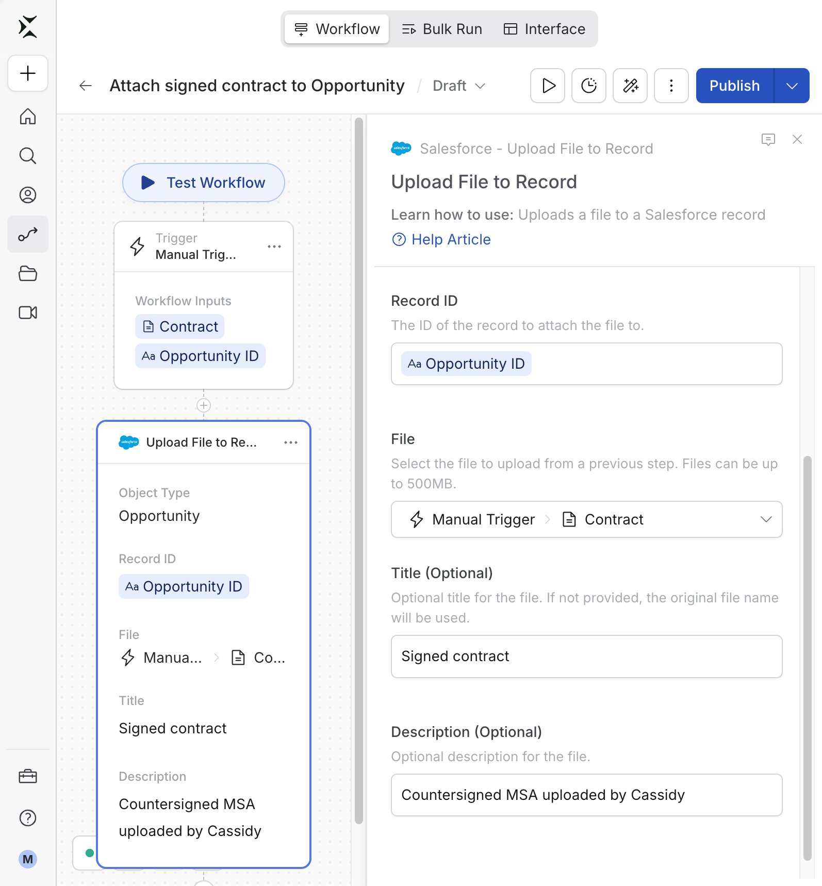This screenshot has width=822, height=886.
Task: Click the Record ID input field
Action: [587, 364]
